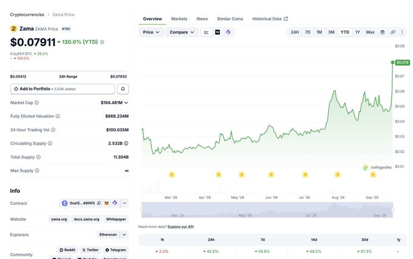Open the external-link icon beside Historical Data

(286, 19)
